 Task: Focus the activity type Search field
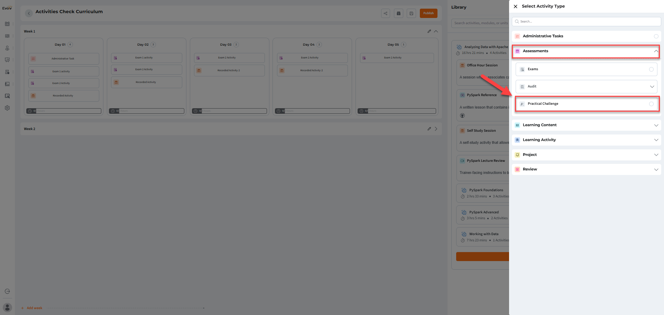pyautogui.click(x=586, y=21)
